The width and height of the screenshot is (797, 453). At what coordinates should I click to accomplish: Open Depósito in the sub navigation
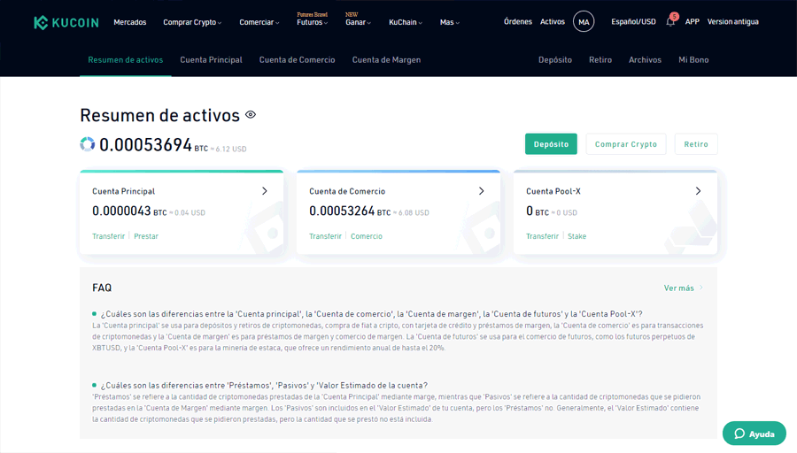tap(555, 60)
